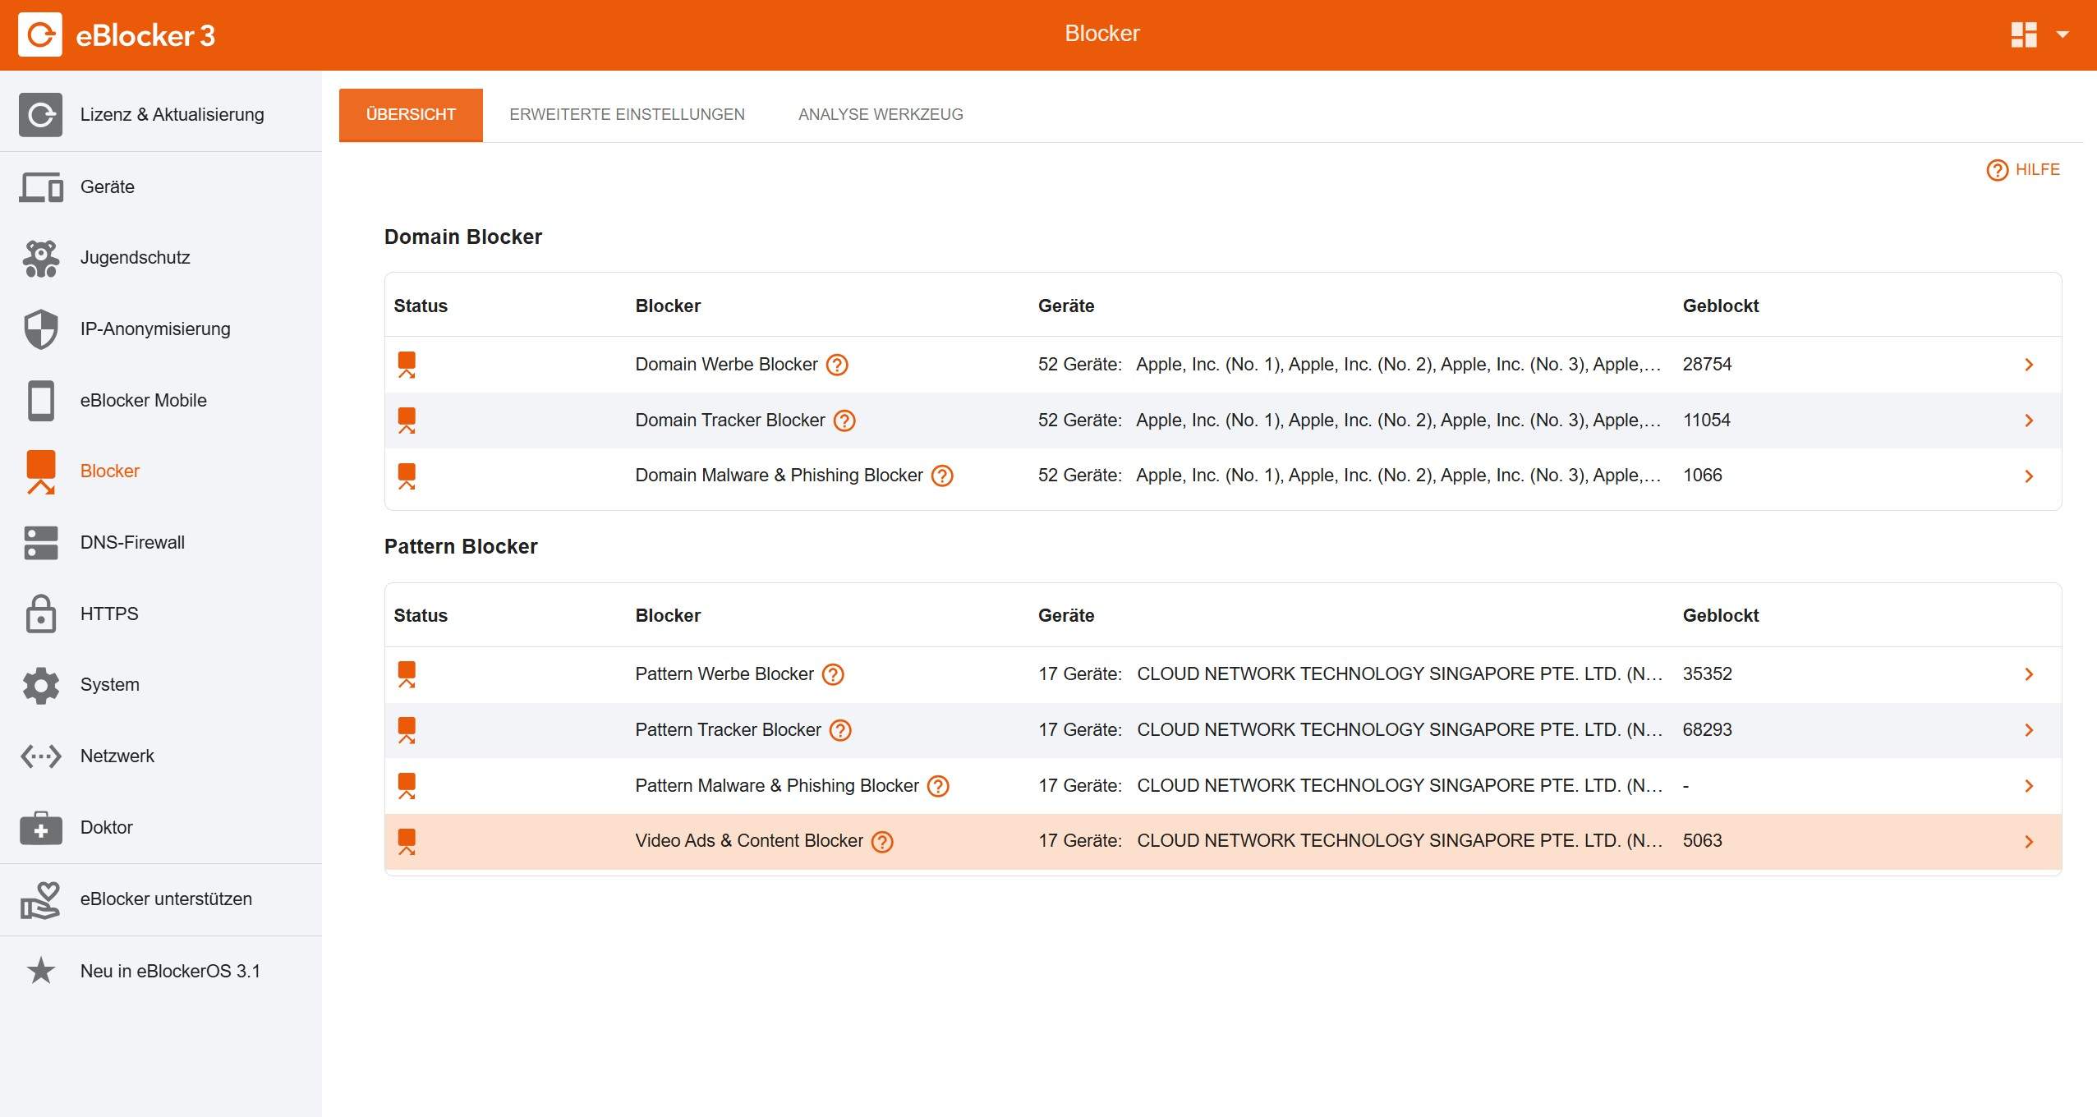This screenshot has height=1117, width=2097.
Task: Click the HILFE help link
Action: [2023, 170]
